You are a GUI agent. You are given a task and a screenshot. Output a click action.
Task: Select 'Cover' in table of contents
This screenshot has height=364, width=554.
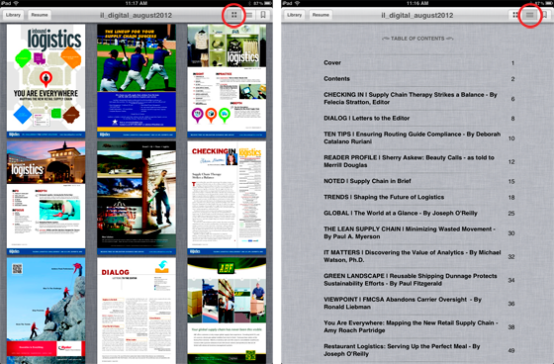(x=418, y=63)
